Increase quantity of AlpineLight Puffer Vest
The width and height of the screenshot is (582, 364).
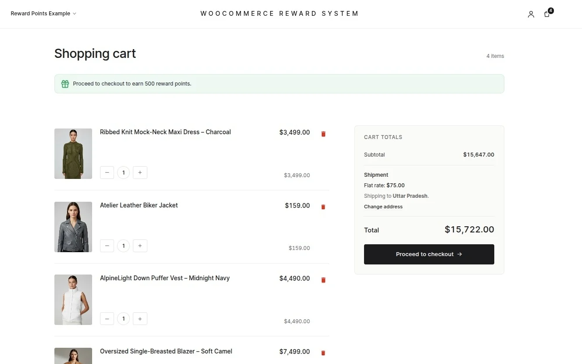click(140, 319)
